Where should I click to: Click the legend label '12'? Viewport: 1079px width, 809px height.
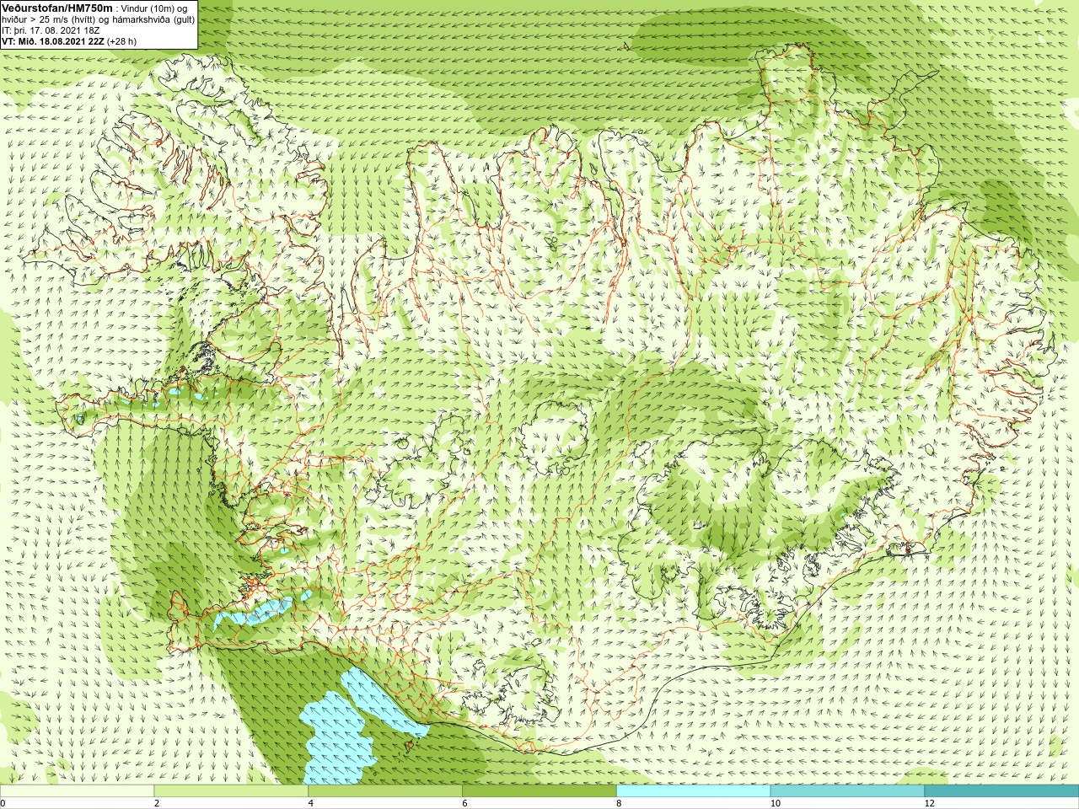pyautogui.click(x=929, y=803)
